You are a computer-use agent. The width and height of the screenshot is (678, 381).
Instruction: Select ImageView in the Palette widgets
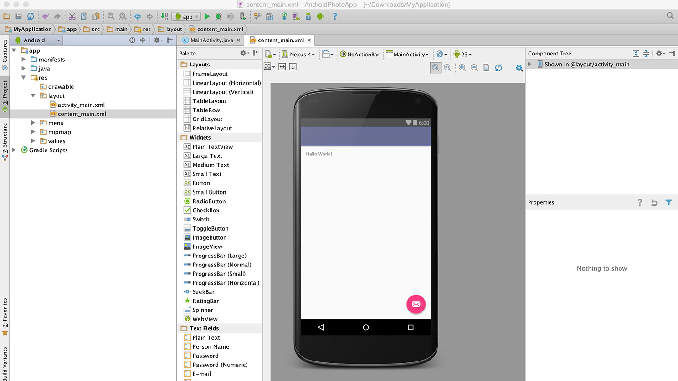pos(207,246)
